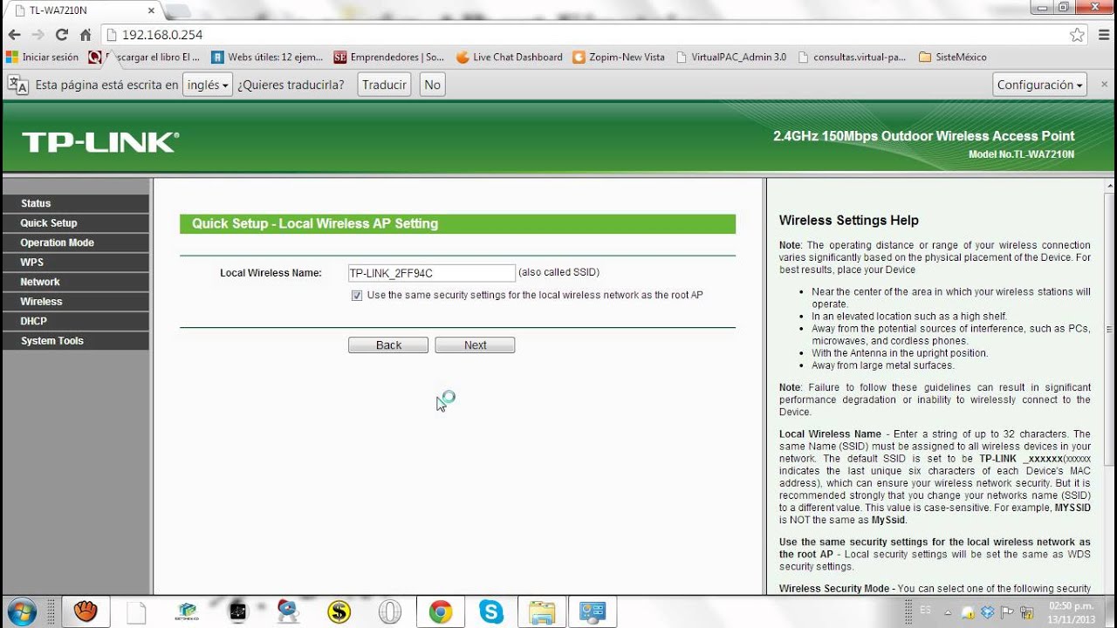
Task: Open the Webs útiles: 12 ejem... bookmark
Action: pos(268,57)
